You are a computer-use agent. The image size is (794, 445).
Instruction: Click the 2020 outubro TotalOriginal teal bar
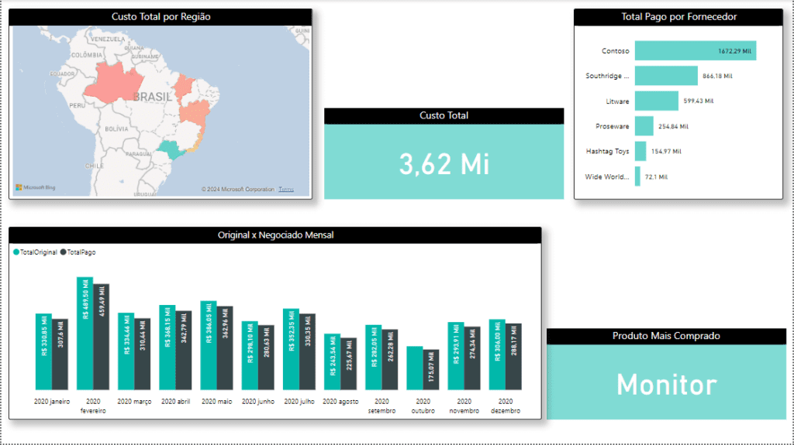click(x=415, y=368)
